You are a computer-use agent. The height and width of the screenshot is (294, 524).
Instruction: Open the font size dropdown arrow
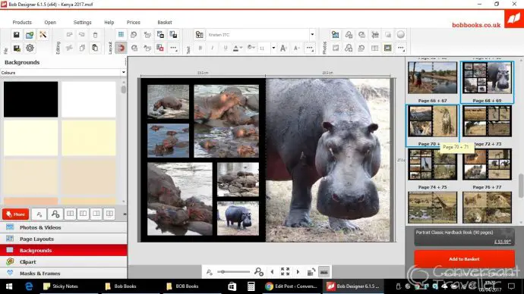pos(273,48)
